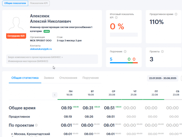
Task: Switch to Показатели KPI tab
Action: coord(39,3)
